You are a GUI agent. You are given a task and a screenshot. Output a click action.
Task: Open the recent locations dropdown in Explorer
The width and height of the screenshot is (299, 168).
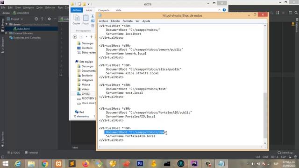(86, 37)
